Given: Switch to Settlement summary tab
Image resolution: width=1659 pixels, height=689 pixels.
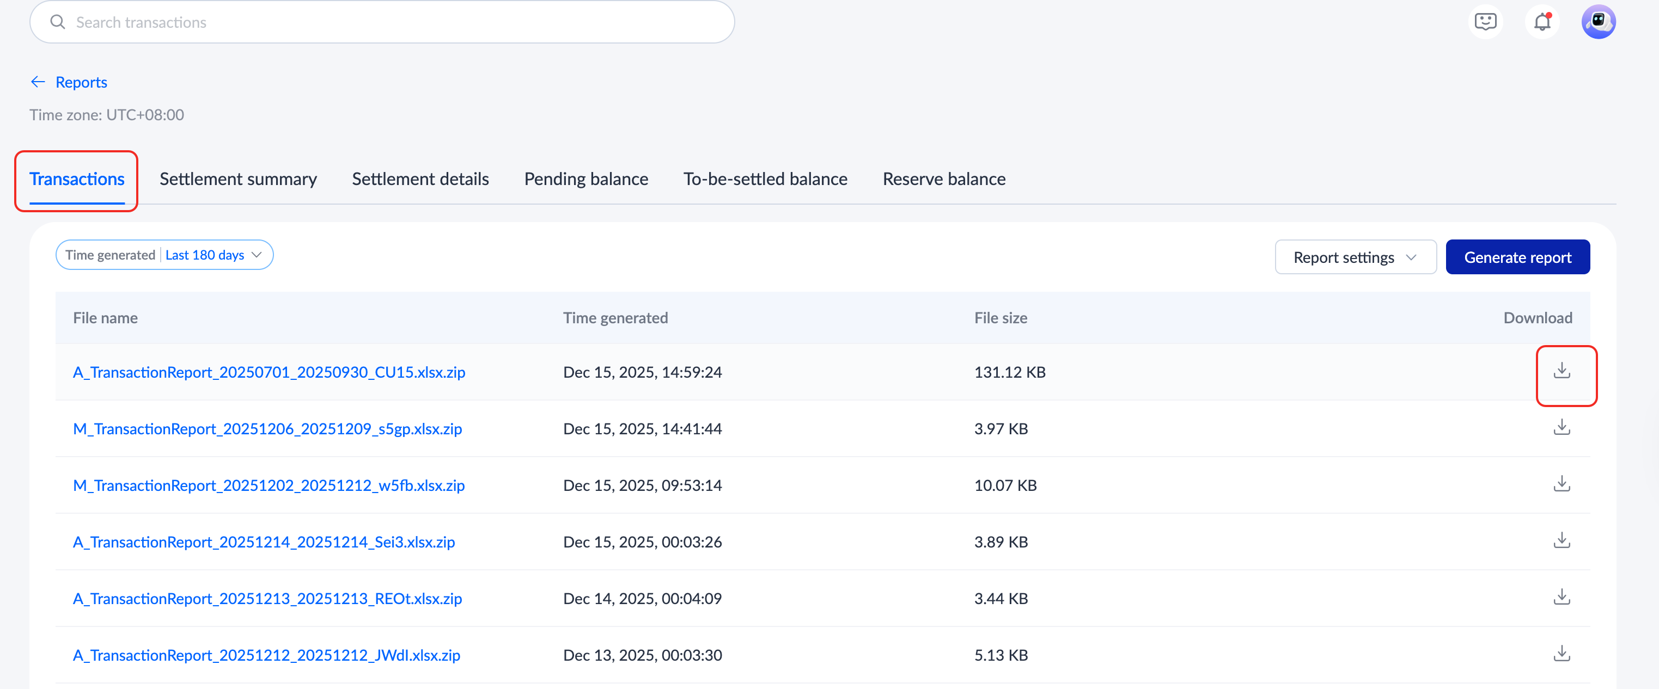Looking at the screenshot, I should click(237, 179).
